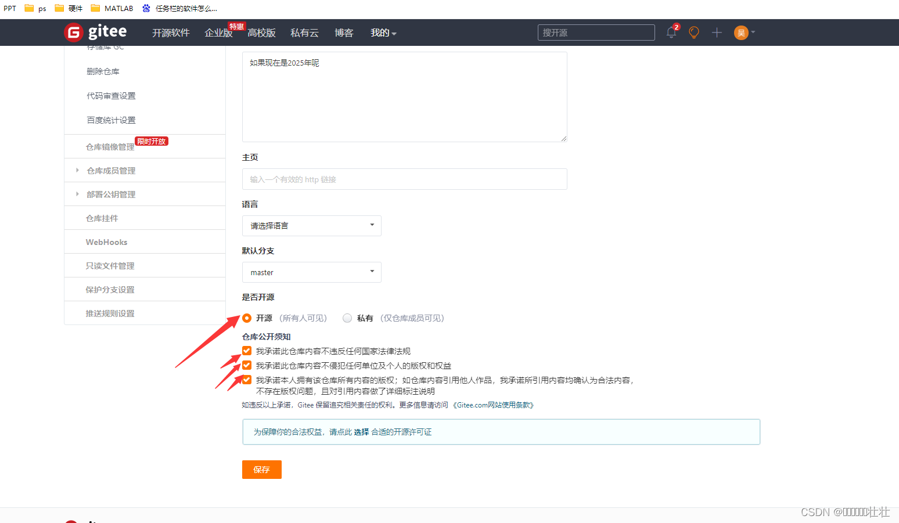Open the 博客 nav item
Image resolution: width=899 pixels, height=523 pixels.
coord(344,33)
